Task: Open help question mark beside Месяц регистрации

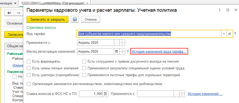Action: [128, 52]
